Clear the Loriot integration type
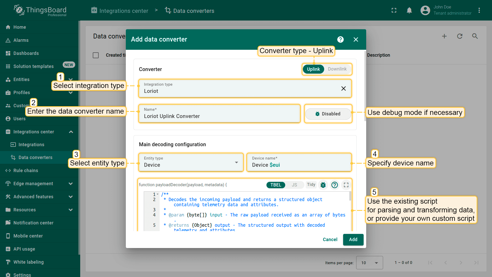 click(x=343, y=88)
